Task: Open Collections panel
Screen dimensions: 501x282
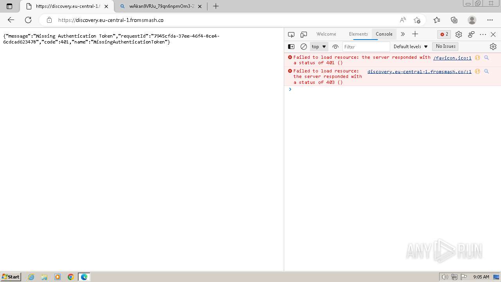Action: (x=454, y=20)
